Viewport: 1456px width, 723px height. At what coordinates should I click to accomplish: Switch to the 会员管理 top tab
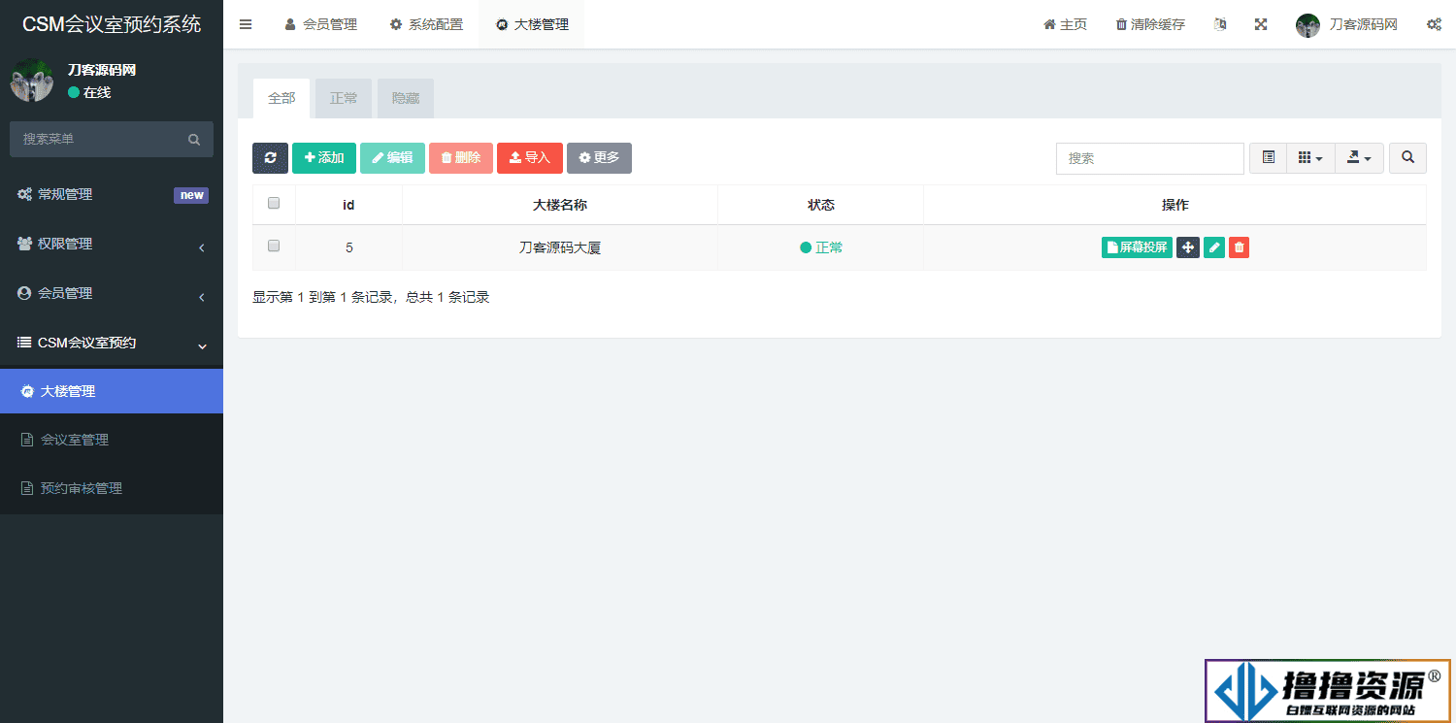[321, 24]
